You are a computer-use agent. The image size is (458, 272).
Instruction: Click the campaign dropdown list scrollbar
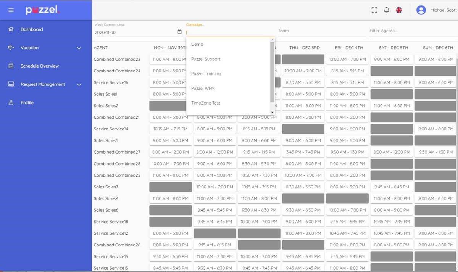point(272,72)
